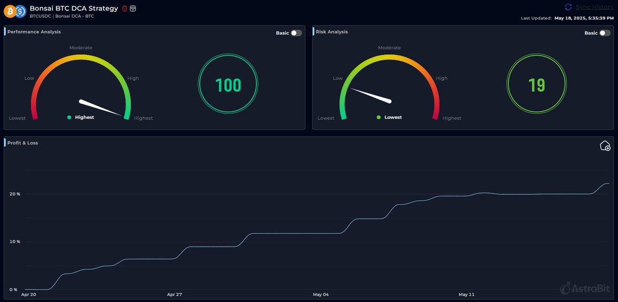Screen dimensions: 618x302
Task: Click the Moderate label on risk gauge
Action: point(389,48)
